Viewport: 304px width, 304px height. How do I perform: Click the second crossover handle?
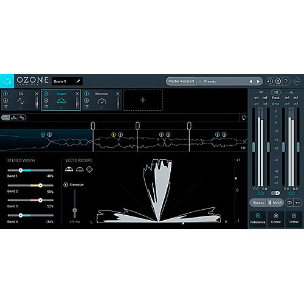[137, 126]
